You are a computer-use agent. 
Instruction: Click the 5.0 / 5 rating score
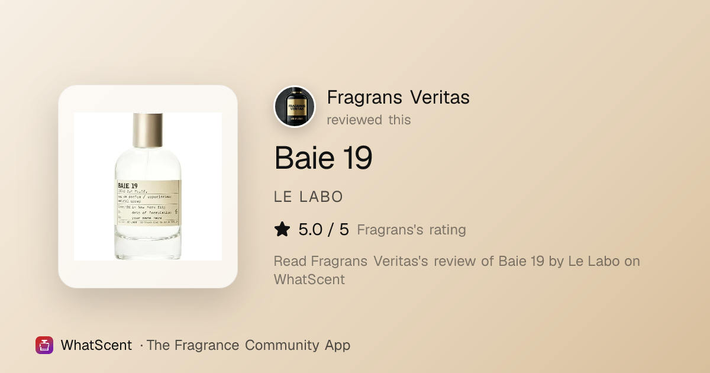click(x=324, y=230)
